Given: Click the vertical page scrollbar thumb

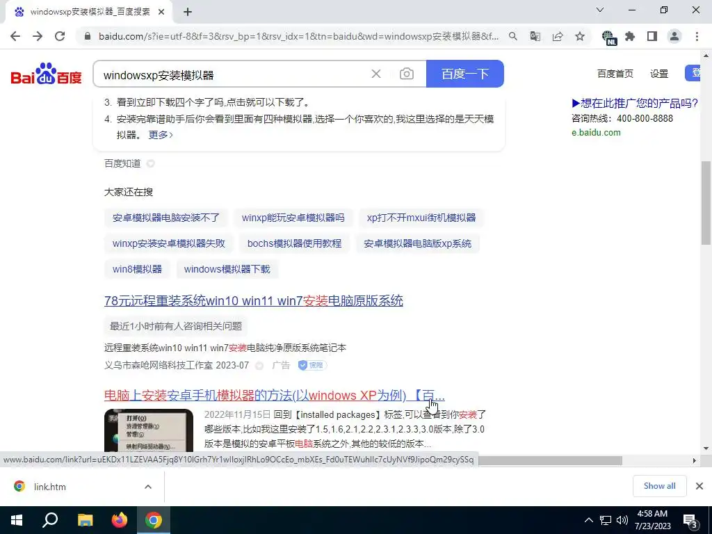Looking at the screenshot, I should [x=706, y=204].
